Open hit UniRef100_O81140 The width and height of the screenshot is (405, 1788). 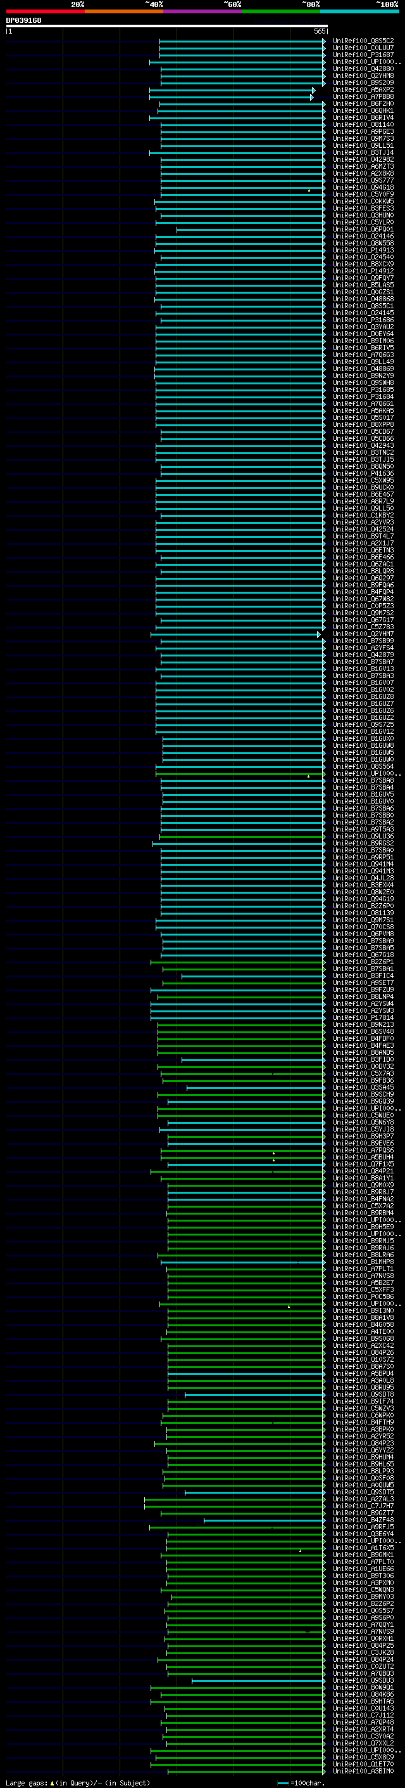coord(363,125)
